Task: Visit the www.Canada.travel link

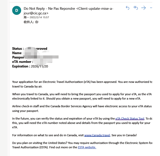Action: coord(97,135)
